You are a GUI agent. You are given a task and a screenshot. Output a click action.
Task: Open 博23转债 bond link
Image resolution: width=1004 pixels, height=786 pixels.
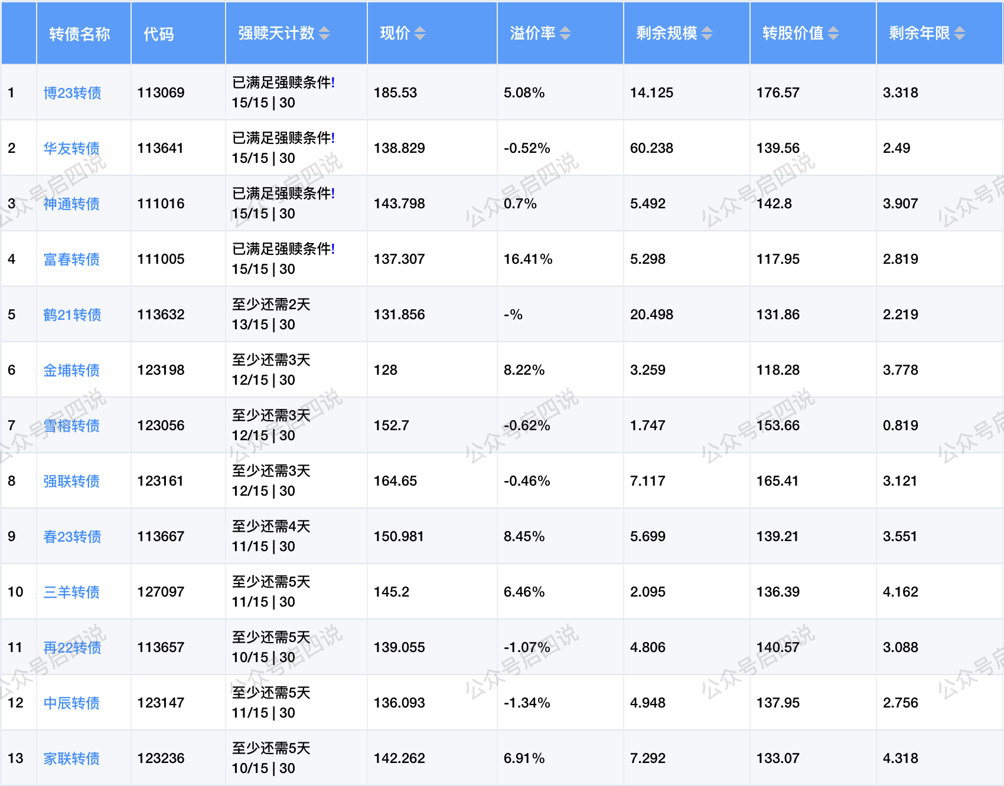tap(72, 93)
